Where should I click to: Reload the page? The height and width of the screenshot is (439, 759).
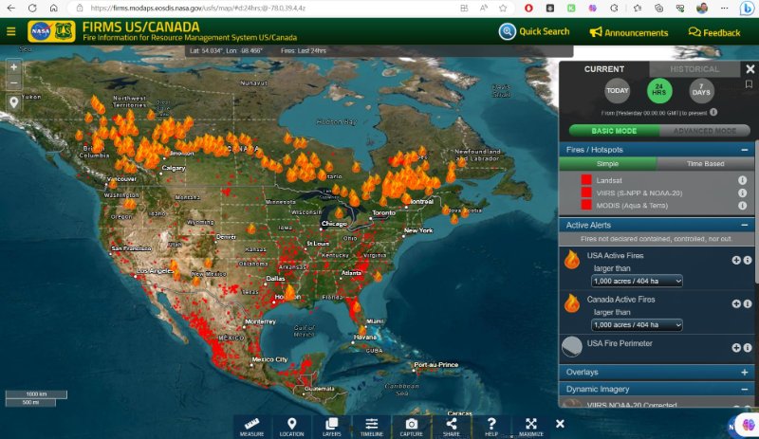[x=32, y=9]
